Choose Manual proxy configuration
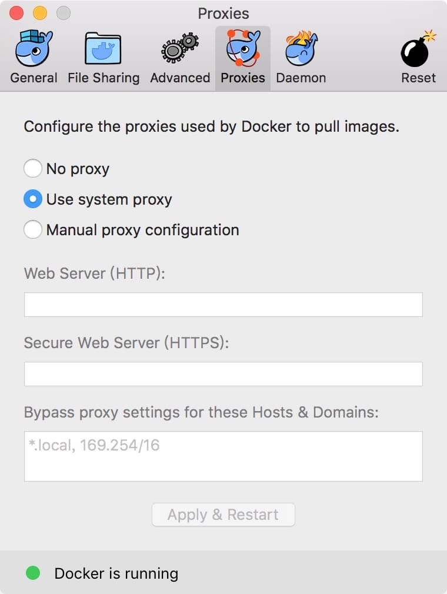The width and height of the screenshot is (447, 594). (x=33, y=230)
